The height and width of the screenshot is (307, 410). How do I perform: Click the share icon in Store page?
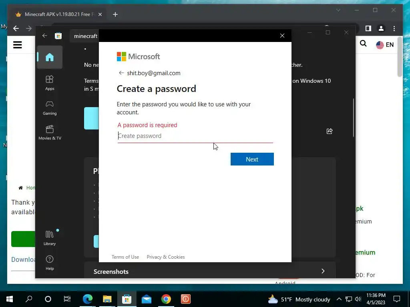[330, 131]
